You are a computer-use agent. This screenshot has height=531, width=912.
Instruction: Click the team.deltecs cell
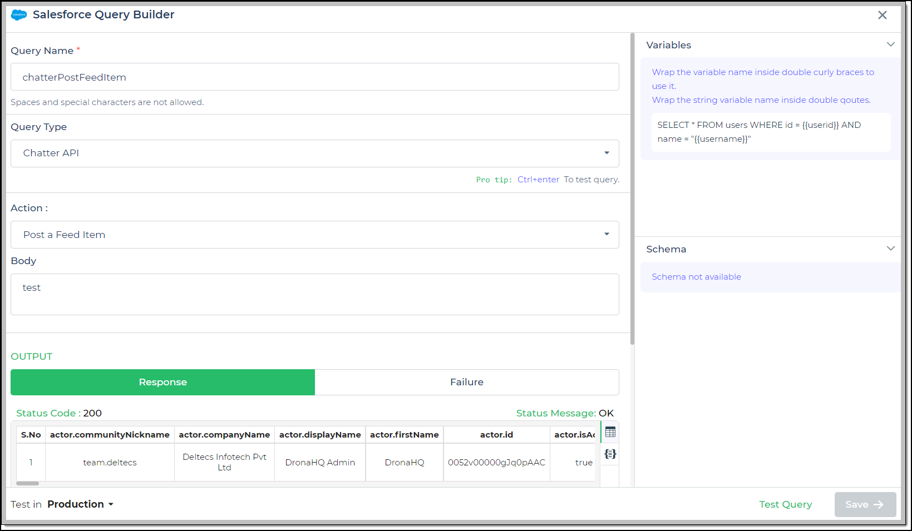point(110,463)
